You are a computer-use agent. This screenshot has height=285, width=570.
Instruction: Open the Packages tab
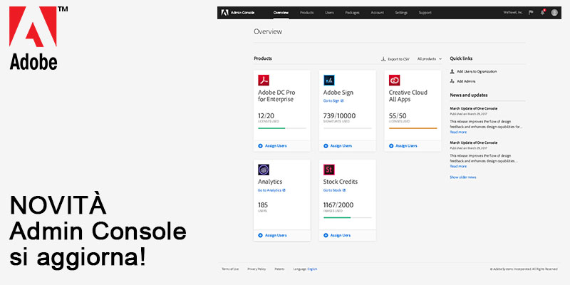pyautogui.click(x=352, y=12)
